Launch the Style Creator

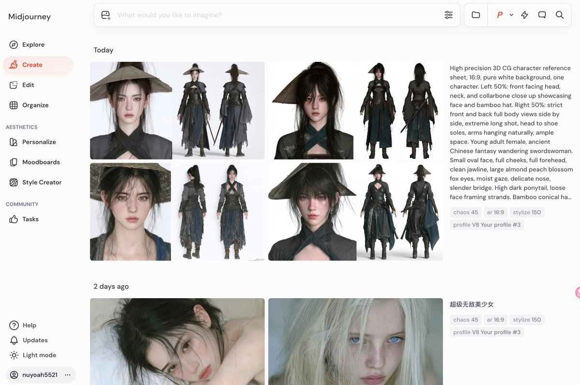tap(42, 182)
